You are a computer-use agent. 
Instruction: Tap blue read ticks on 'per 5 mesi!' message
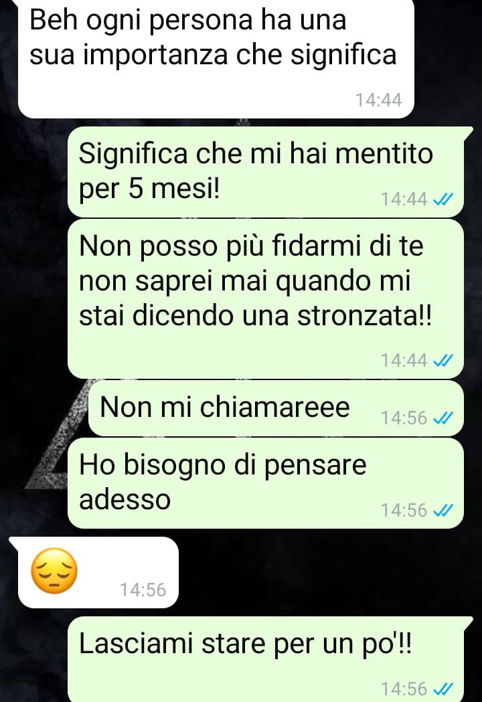coord(443,199)
